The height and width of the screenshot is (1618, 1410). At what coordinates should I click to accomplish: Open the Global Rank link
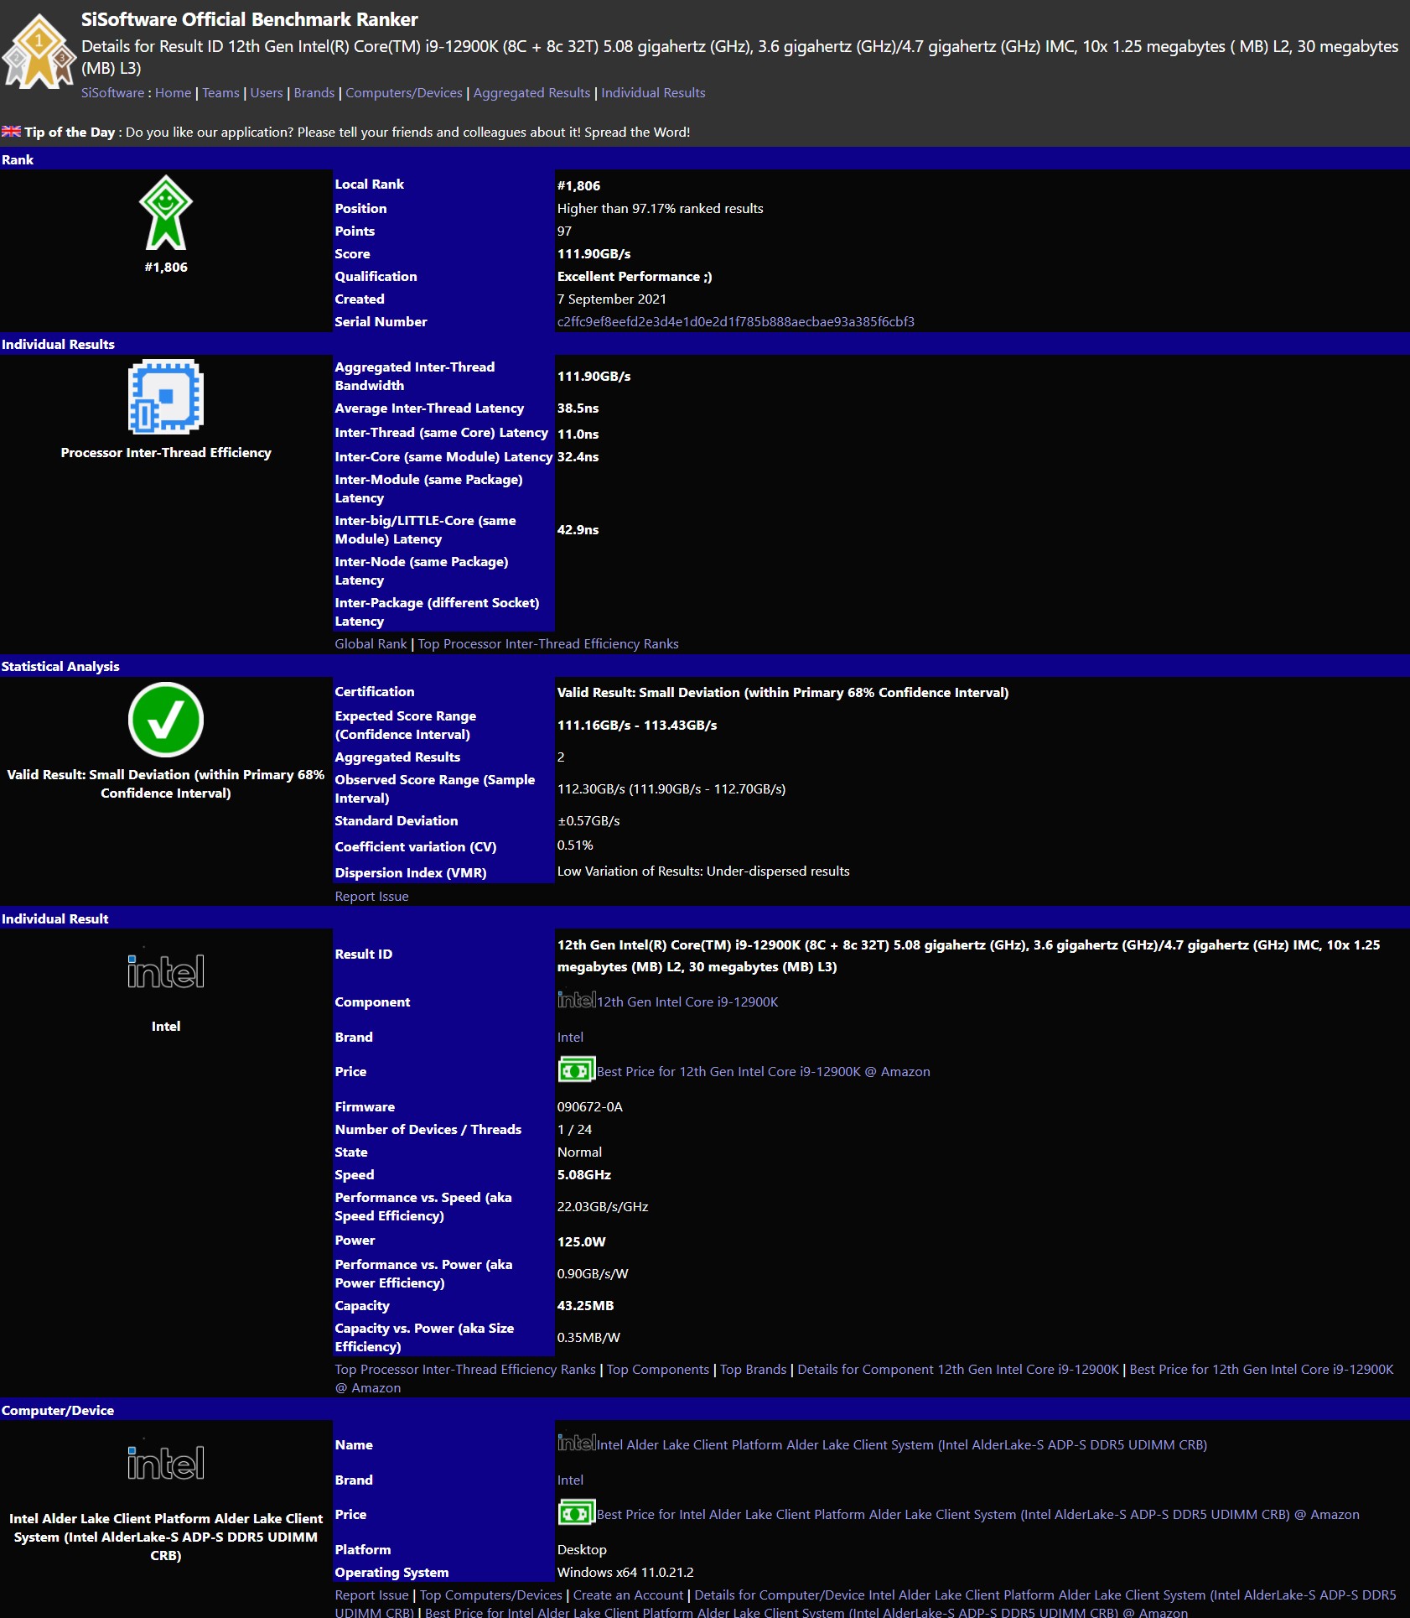pos(371,644)
